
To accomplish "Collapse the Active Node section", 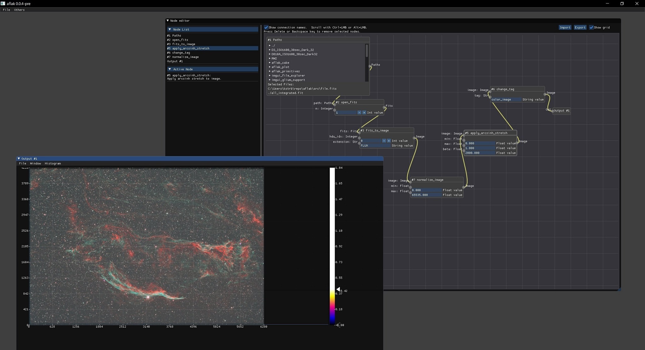I will pyautogui.click(x=170, y=69).
